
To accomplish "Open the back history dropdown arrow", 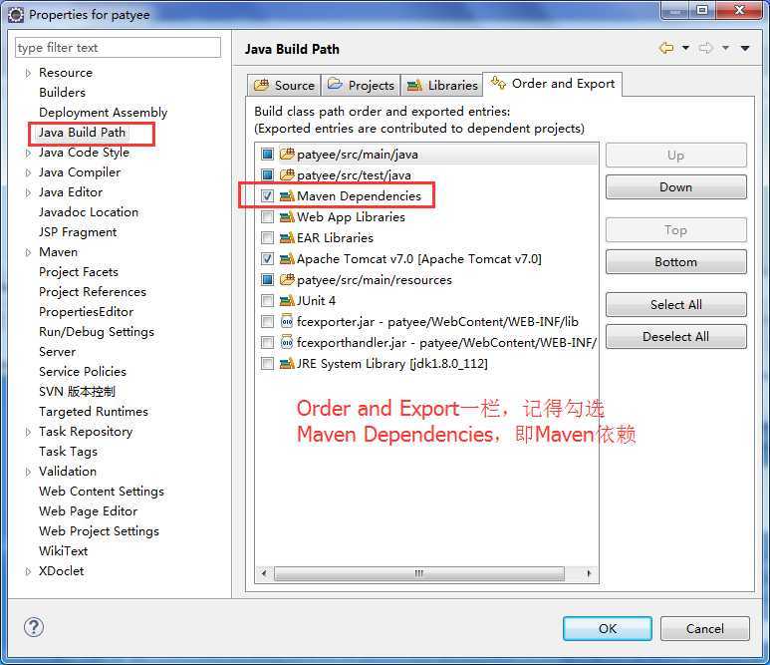I will coord(685,48).
